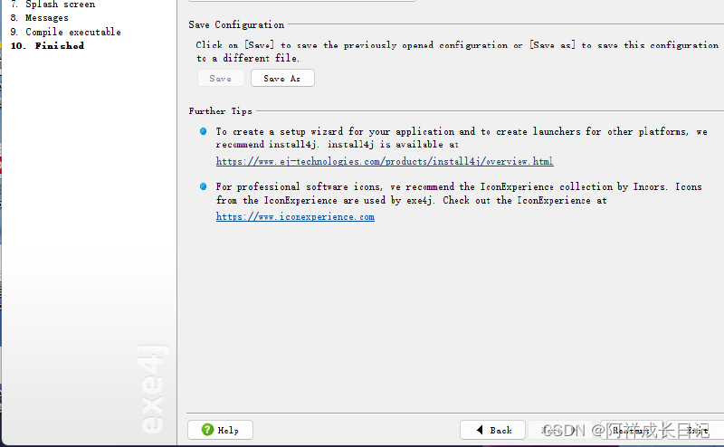The image size is (724, 447).
Task: Select step 10 Finished in the step list
Action: click(47, 46)
